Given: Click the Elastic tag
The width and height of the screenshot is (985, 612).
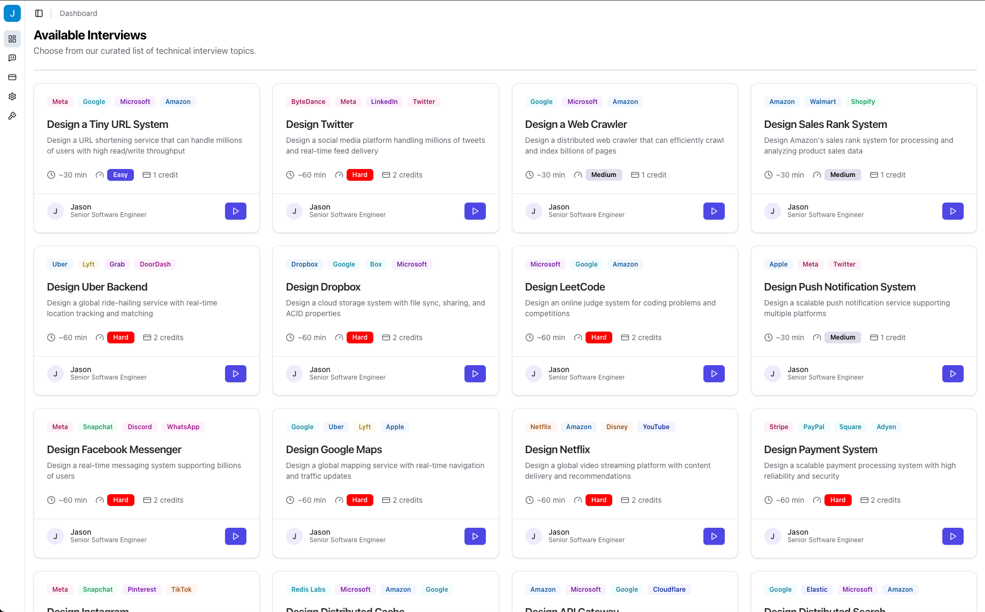Looking at the screenshot, I should [x=817, y=590].
